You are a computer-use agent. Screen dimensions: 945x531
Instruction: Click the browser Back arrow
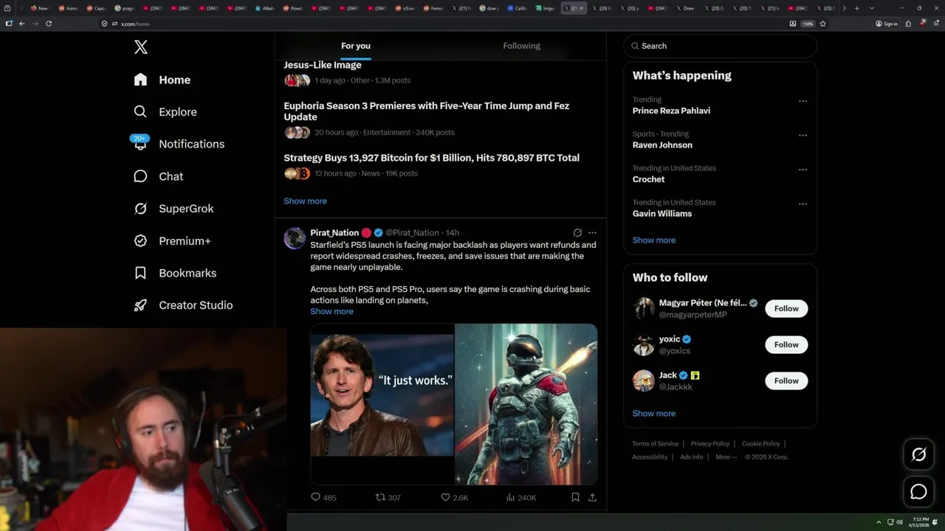[22, 24]
